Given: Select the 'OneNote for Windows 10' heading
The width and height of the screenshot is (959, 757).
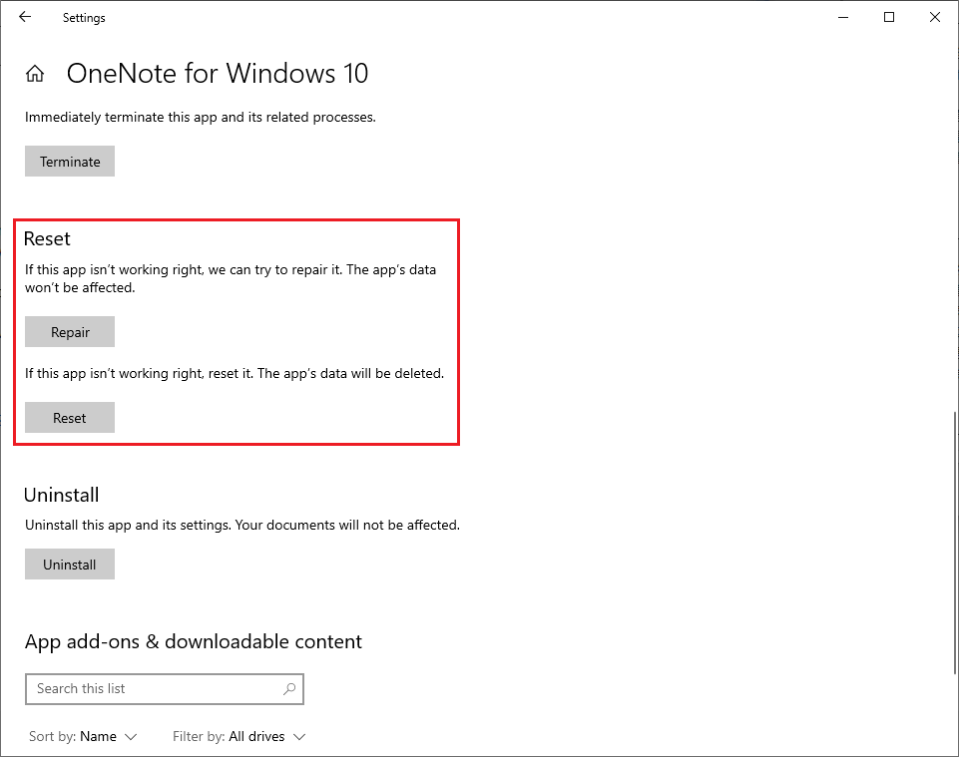Looking at the screenshot, I should tap(218, 74).
